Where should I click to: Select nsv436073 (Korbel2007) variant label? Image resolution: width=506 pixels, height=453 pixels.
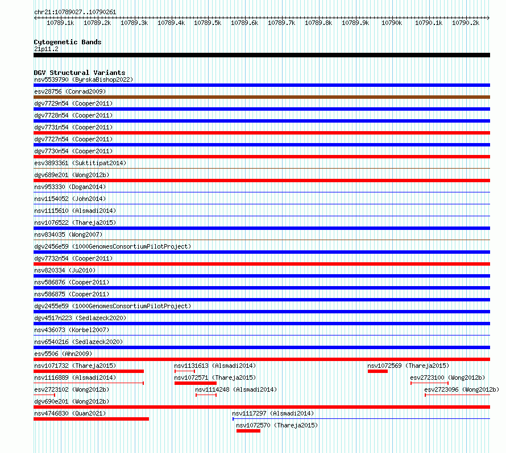coord(72,330)
